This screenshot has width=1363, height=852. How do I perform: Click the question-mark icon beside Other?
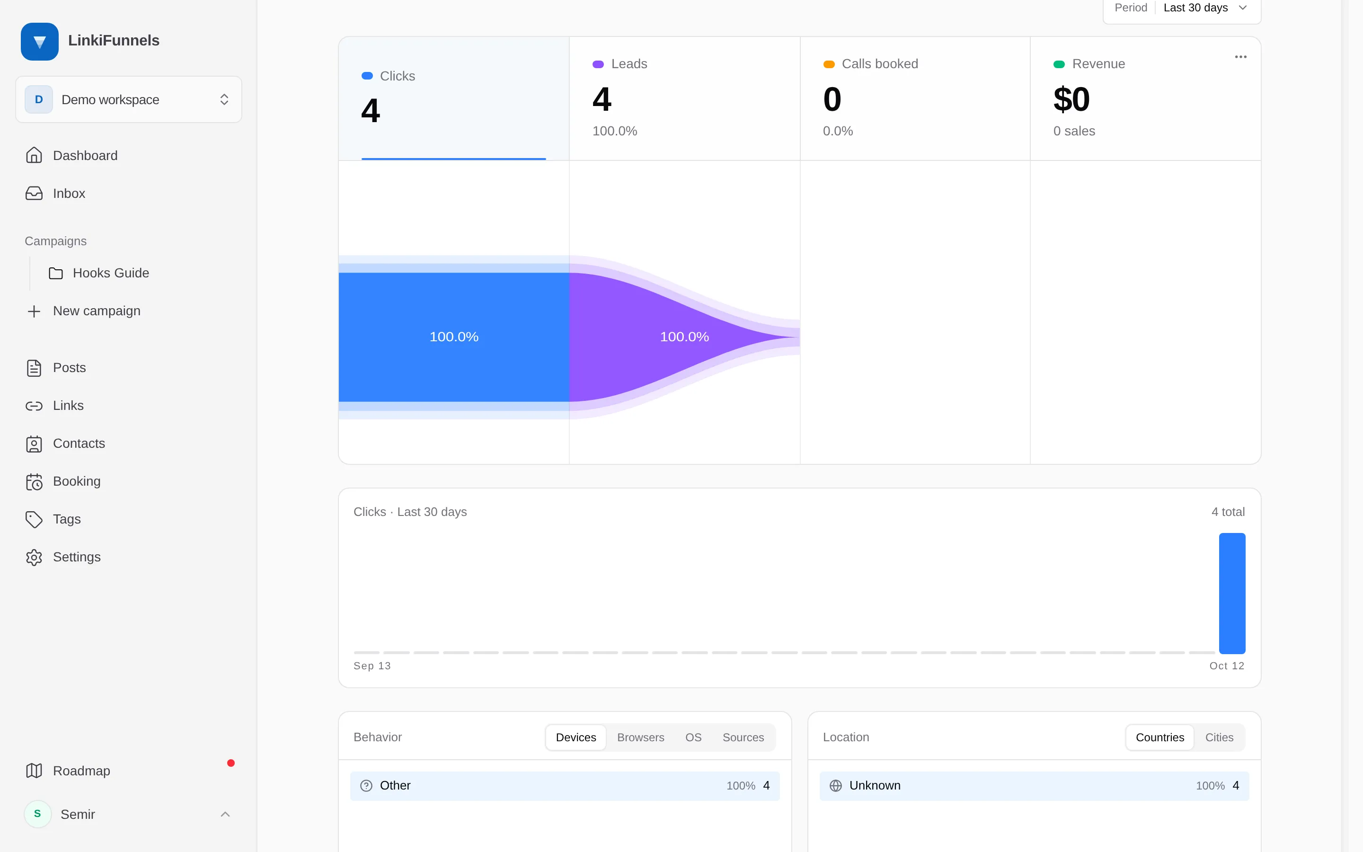(366, 786)
